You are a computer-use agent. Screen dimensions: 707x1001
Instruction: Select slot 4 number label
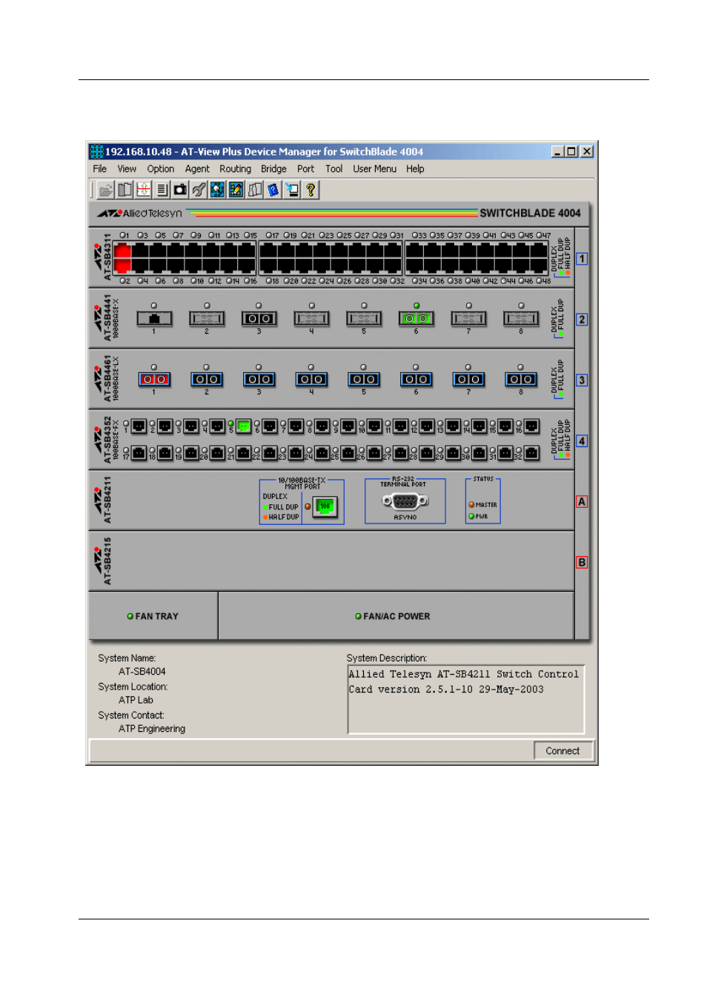coord(582,441)
